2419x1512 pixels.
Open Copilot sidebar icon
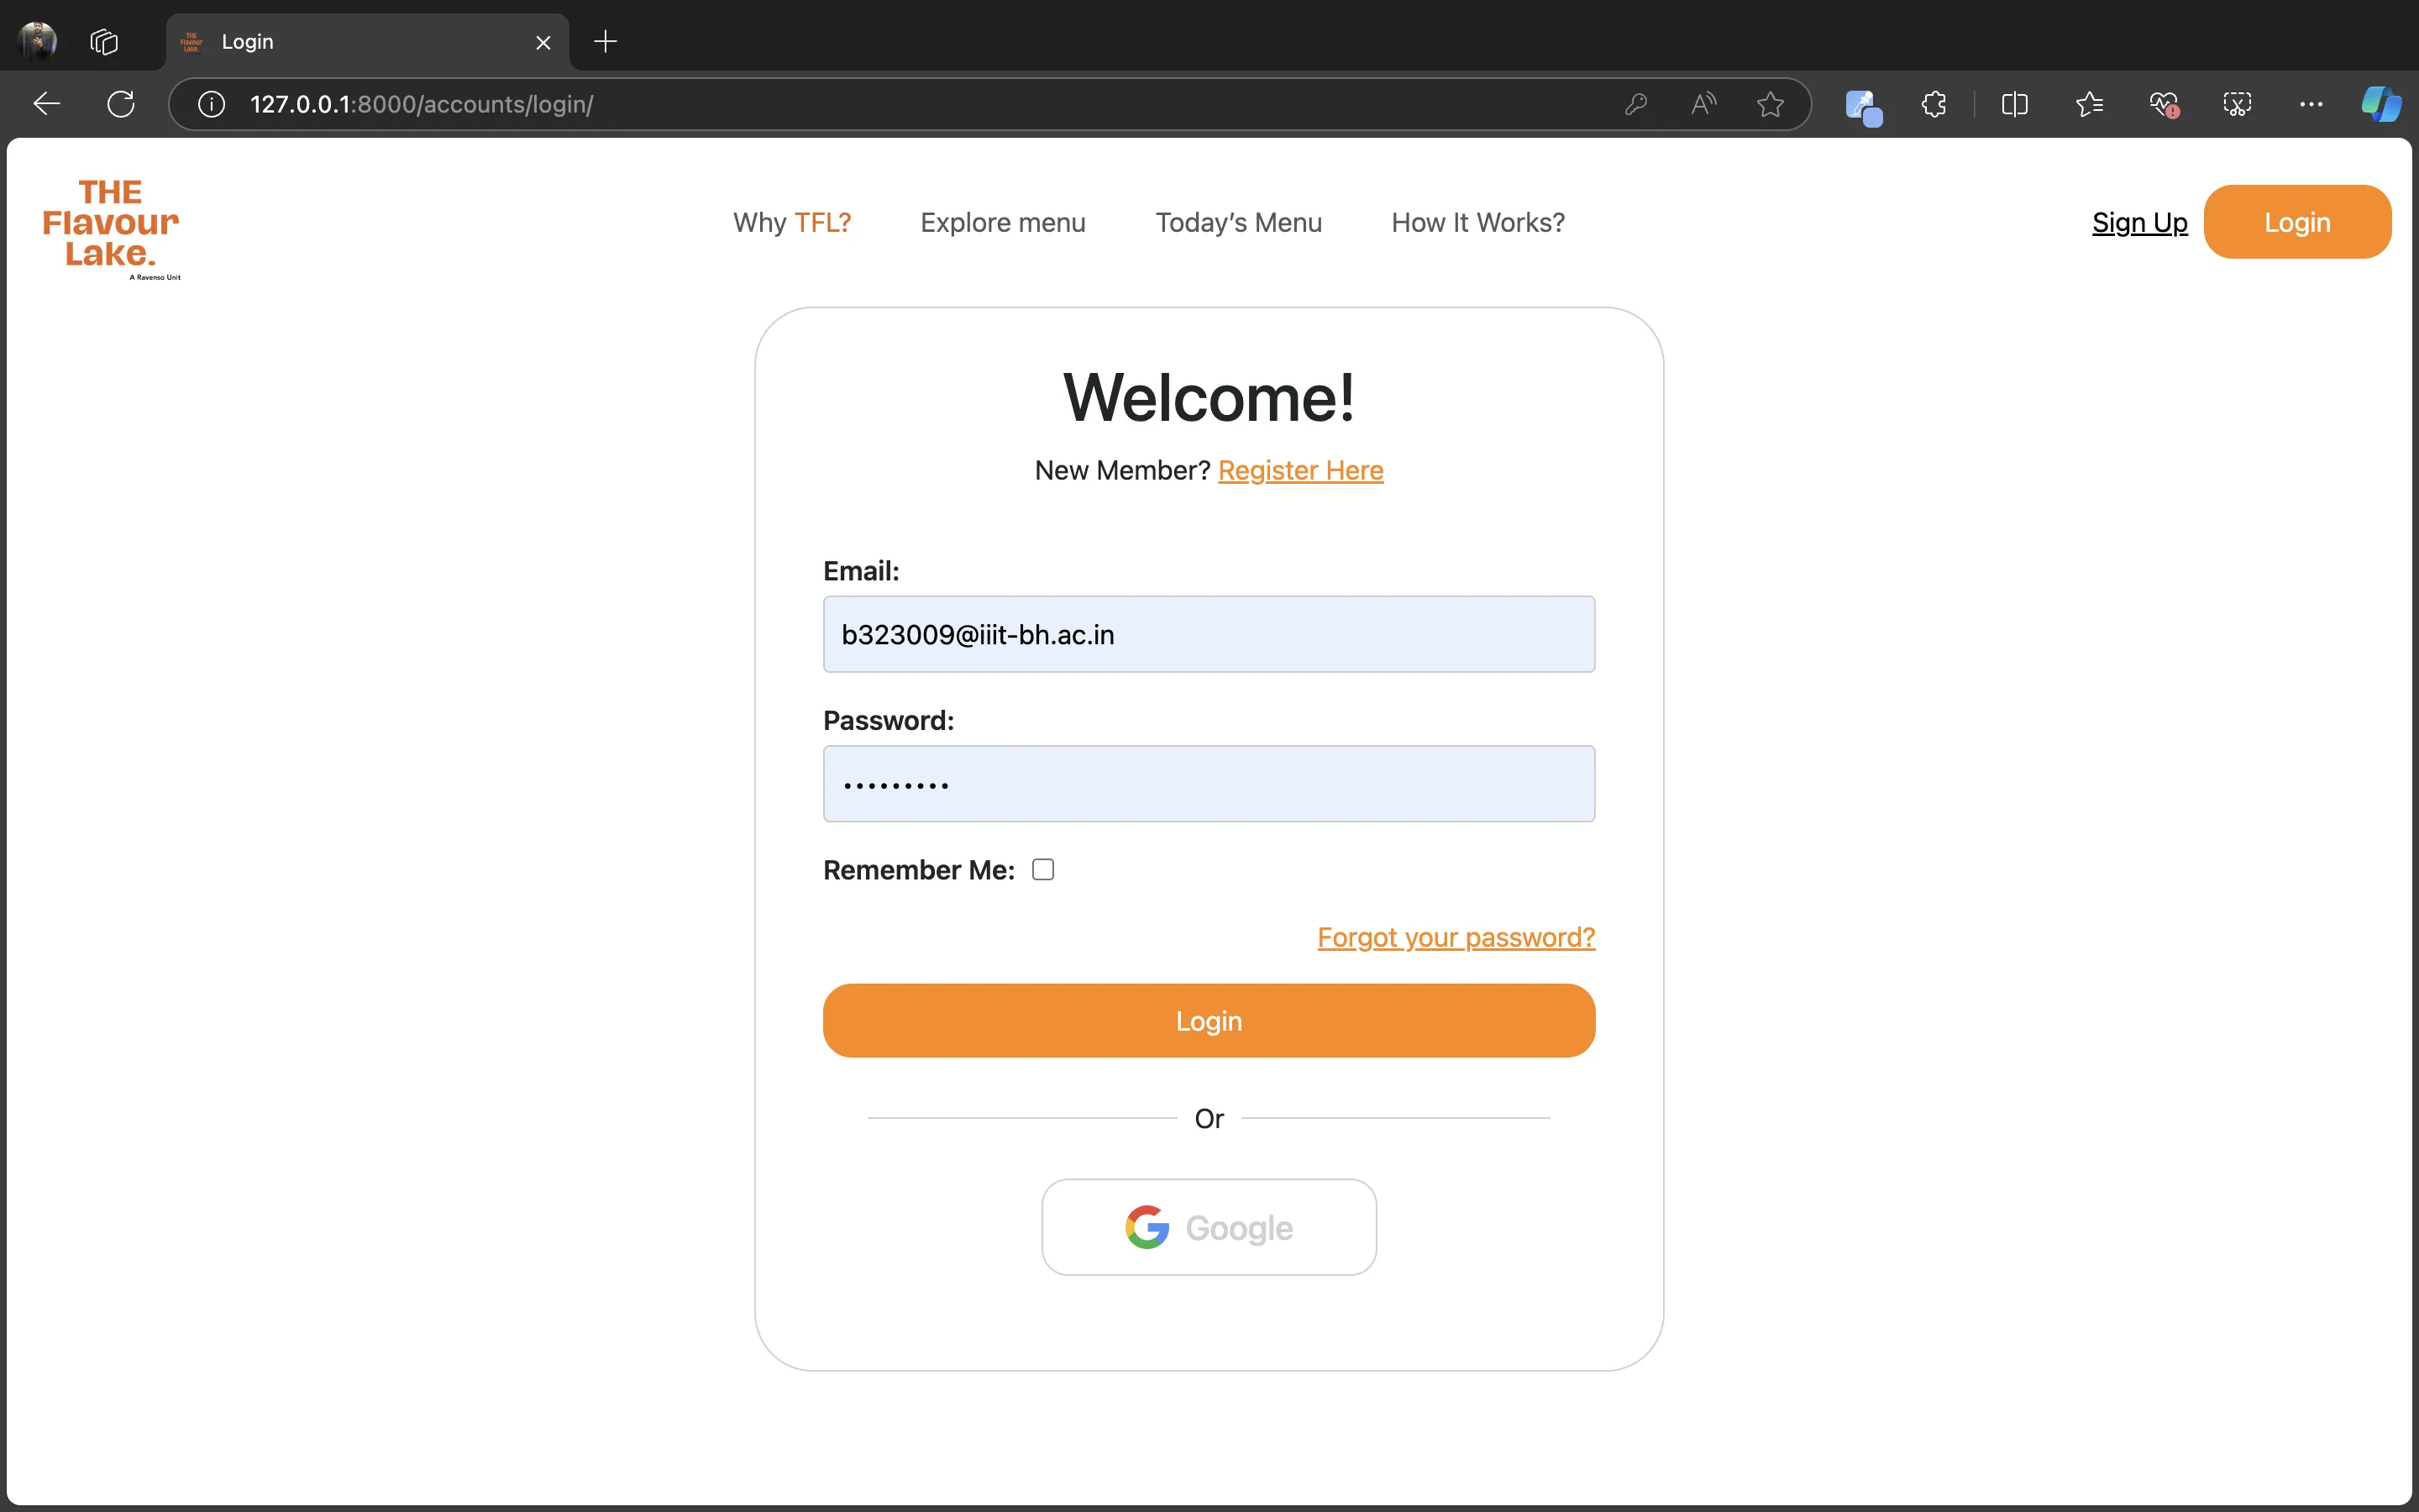coord(2381,104)
